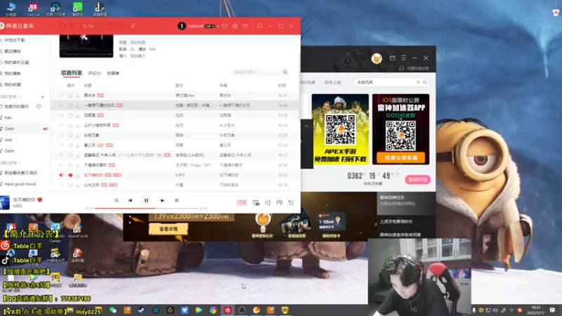Open Leishen customer support headphone icon

[x=401, y=68]
